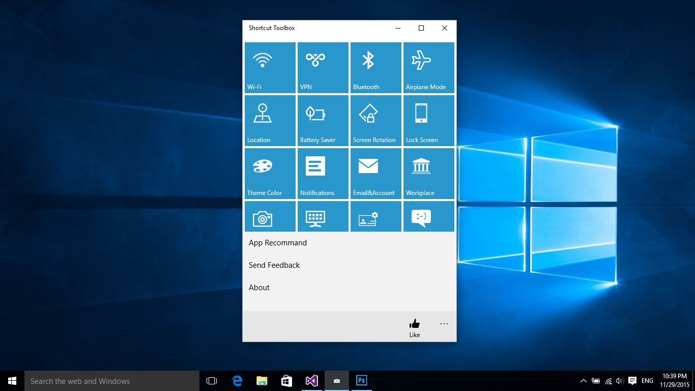This screenshot has width=695, height=391.
Task: Open the Screen Rotation tile
Action: 376,121
